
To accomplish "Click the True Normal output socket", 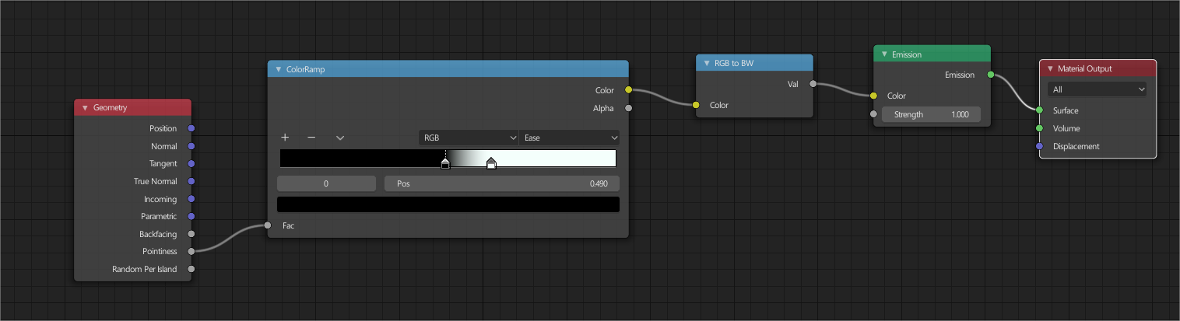I will pos(191,181).
